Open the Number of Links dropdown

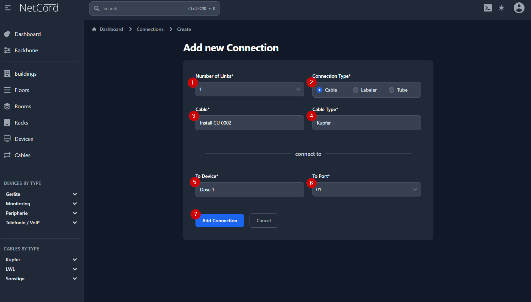250,89
